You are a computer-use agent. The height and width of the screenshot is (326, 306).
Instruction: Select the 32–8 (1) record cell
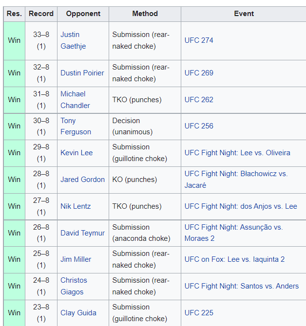41,73
